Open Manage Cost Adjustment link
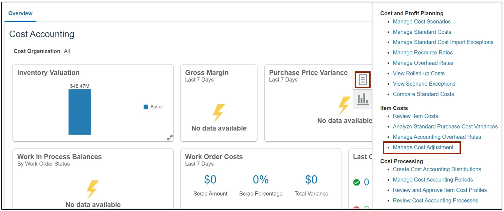The width and height of the screenshot is (504, 211). click(x=423, y=147)
